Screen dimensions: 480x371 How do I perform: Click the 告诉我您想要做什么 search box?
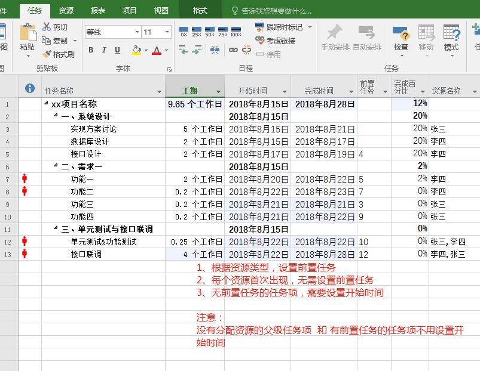pyautogui.click(x=272, y=11)
